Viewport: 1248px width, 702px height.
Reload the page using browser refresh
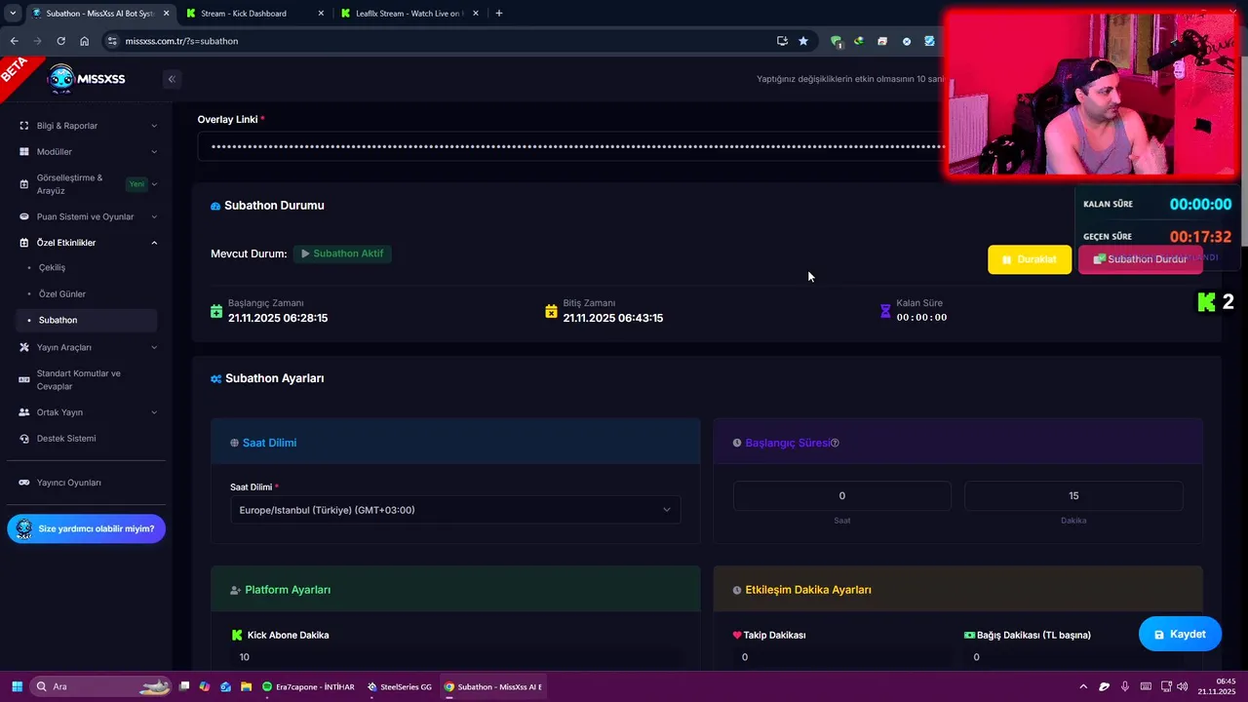60,41
